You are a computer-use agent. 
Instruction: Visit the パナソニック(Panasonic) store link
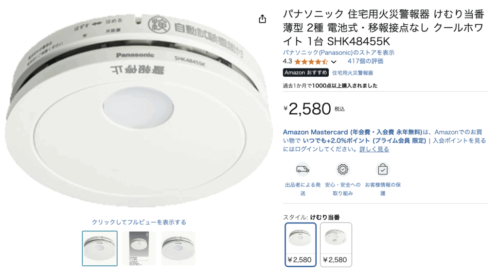coord(338,52)
